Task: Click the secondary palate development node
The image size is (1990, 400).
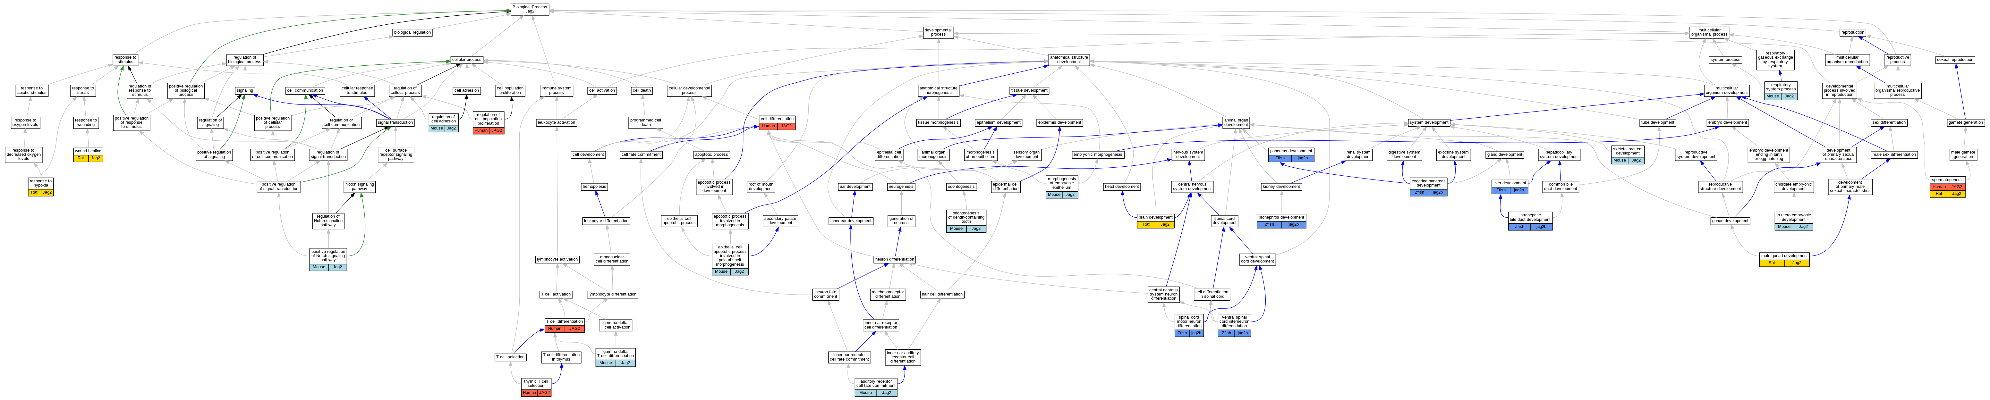Action: (x=780, y=221)
